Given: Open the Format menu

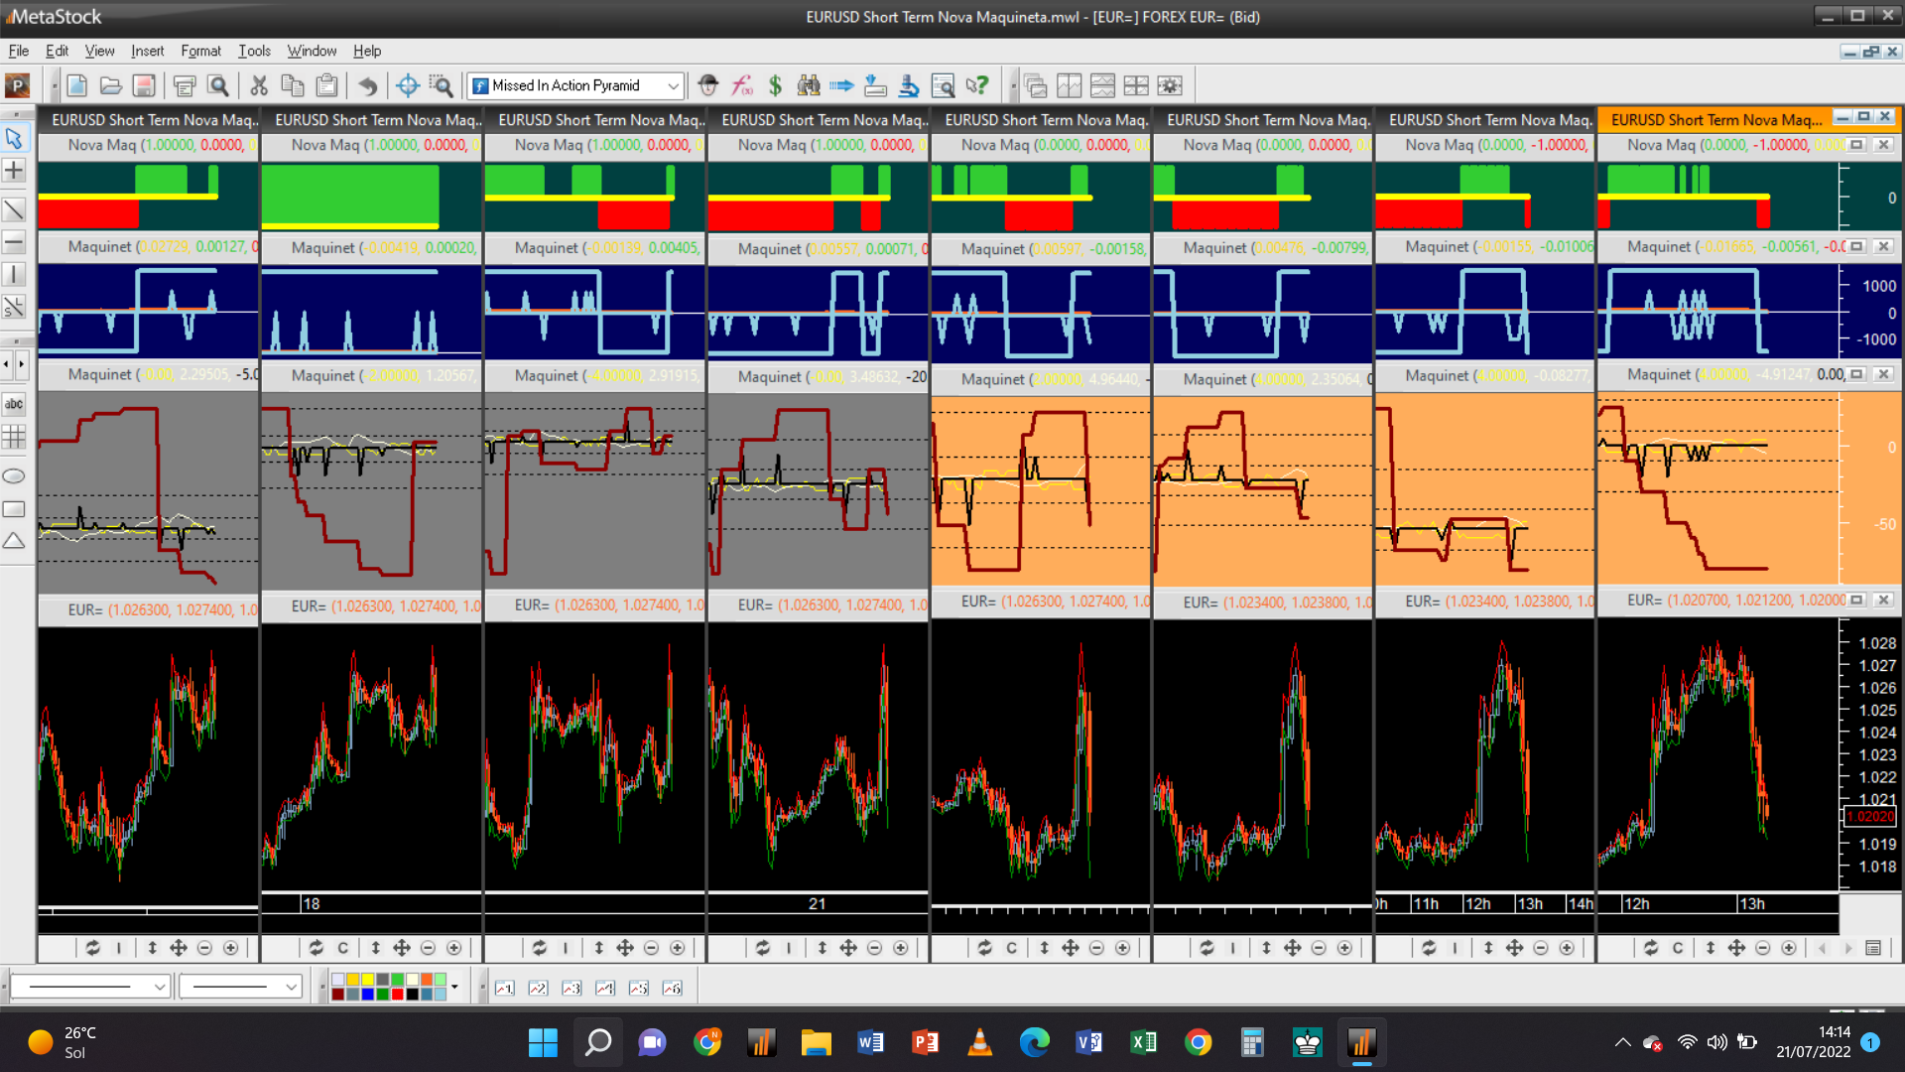Looking at the screenshot, I should click(x=200, y=51).
